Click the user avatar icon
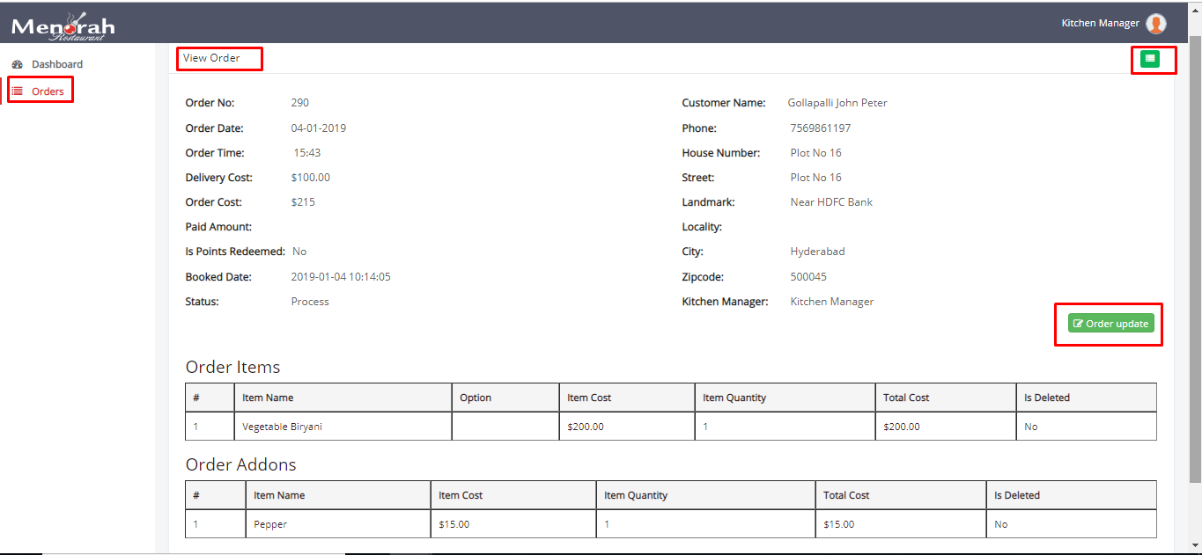Viewport: 1202px width, 555px height. [x=1155, y=24]
